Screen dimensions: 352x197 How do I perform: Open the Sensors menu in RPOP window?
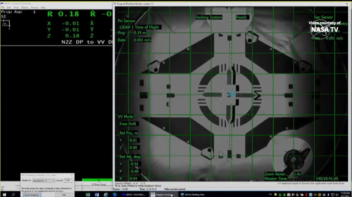[x=35, y=7]
